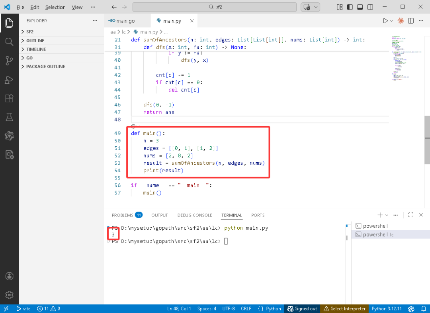Expand the OUTLINE section
Viewport: 430px width, 313px height.
[61, 41]
